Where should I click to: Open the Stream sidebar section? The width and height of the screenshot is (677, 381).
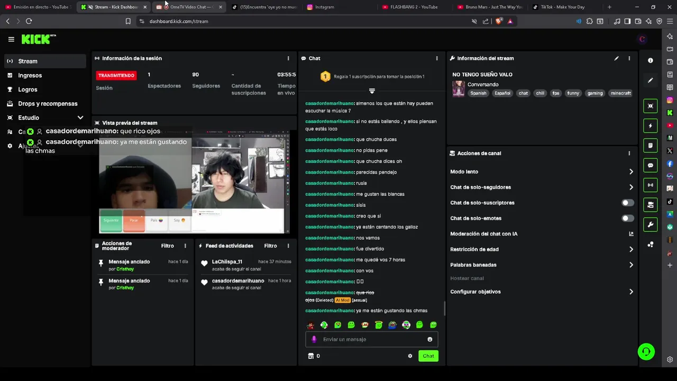(44, 61)
